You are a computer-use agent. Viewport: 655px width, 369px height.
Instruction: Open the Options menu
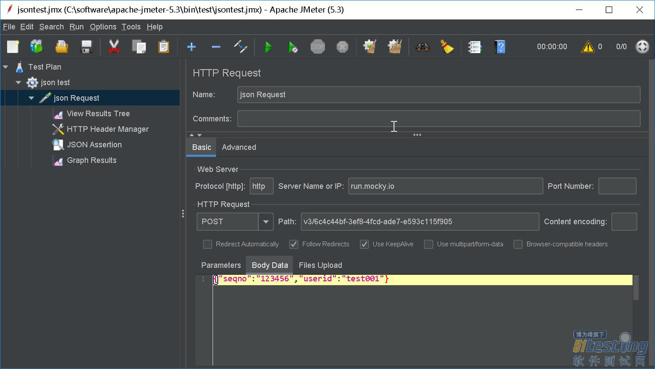[103, 27]
